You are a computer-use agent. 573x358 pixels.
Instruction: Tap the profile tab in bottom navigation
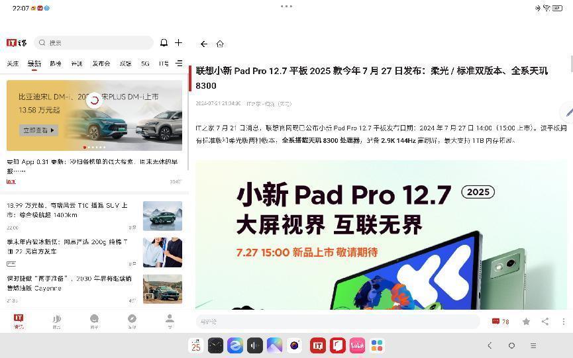pyautogui.click(x=170, y=321)
